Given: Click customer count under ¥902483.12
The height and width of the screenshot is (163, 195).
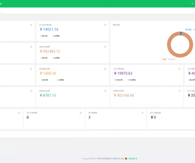Looking at the screenshot, I should coord(56,58).
